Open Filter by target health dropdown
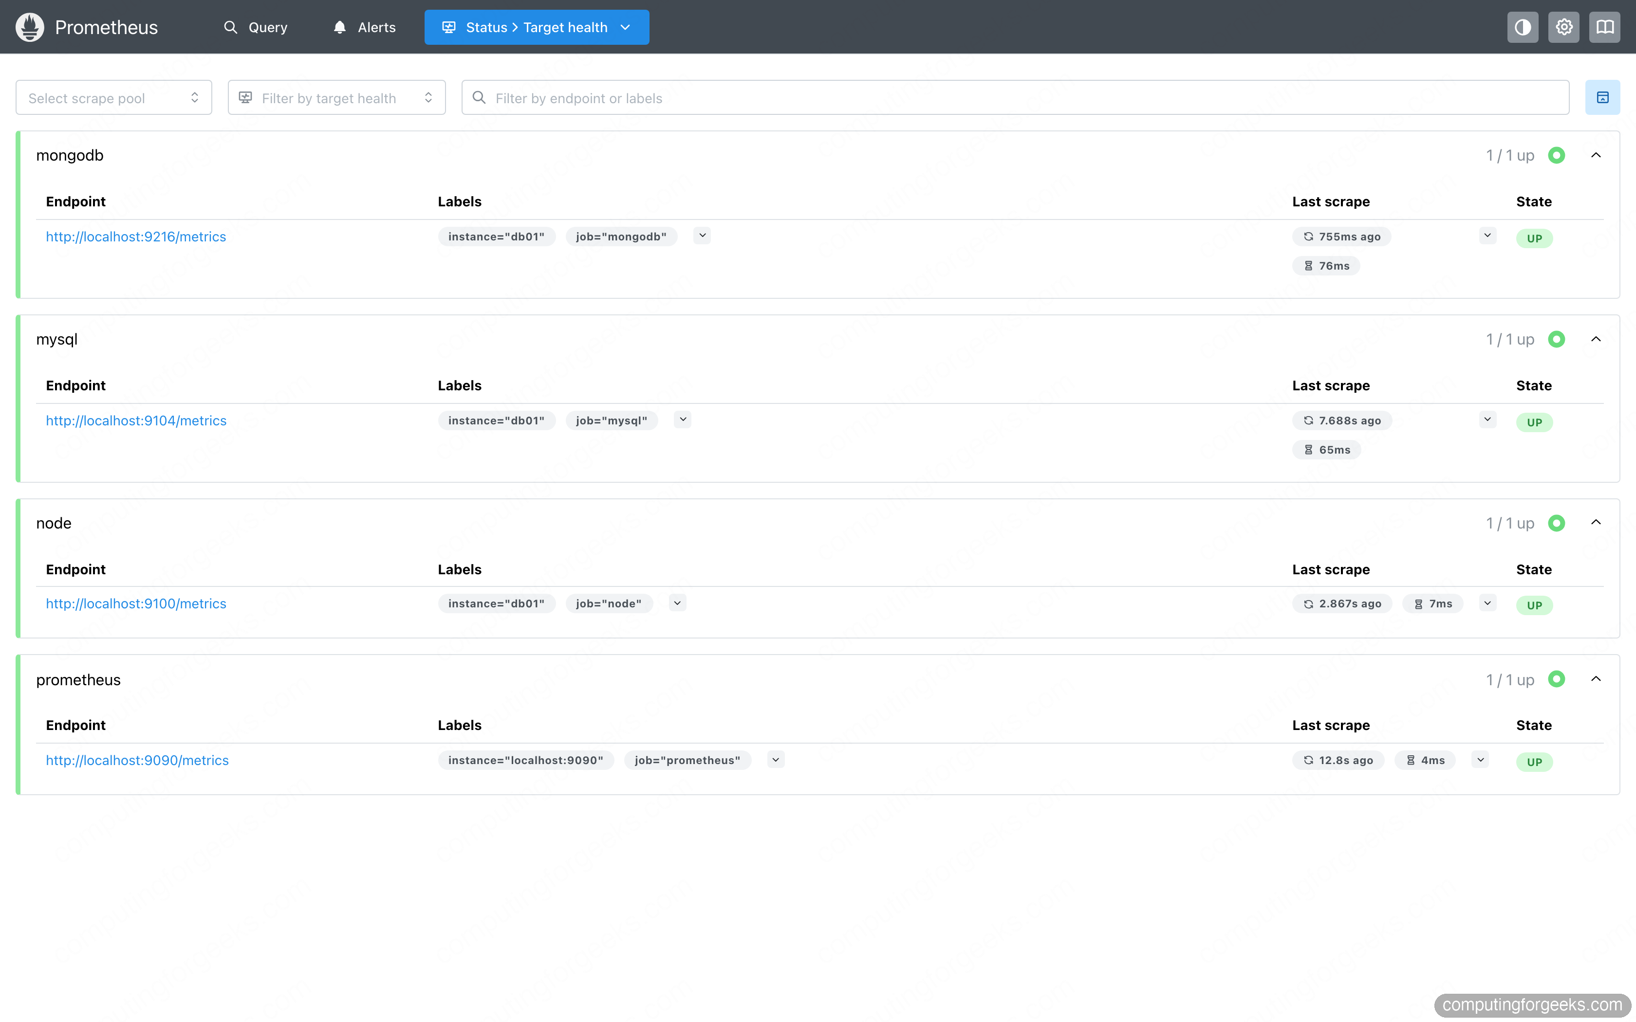1636x1022 pixels. click(x=336, y=98)
